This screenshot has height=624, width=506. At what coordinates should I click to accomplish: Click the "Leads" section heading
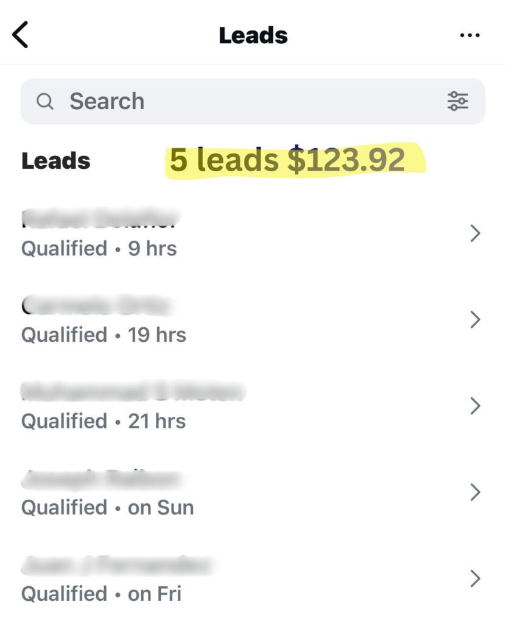56,161
